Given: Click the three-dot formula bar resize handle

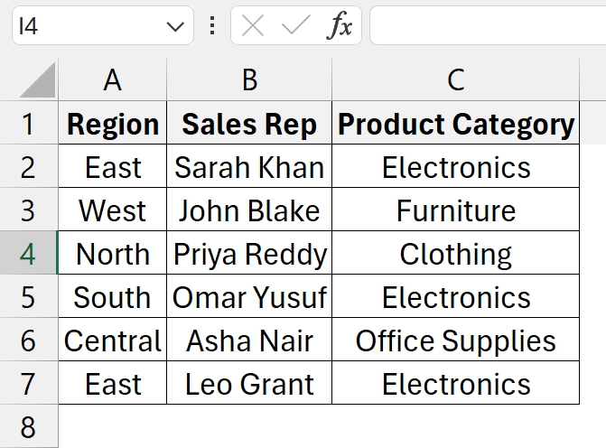Looking at the screenshot, I should [x=212, y=26].
